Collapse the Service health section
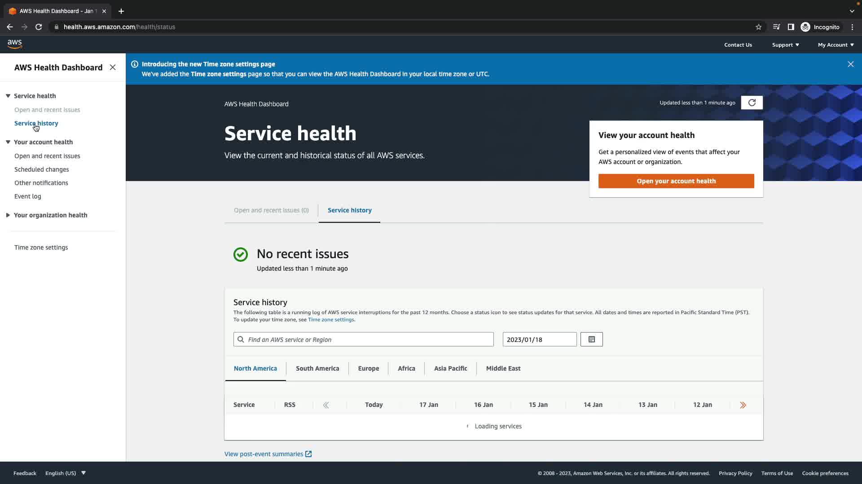The height and width of the screenshot is (484, 862). click(x=8, y=96)
